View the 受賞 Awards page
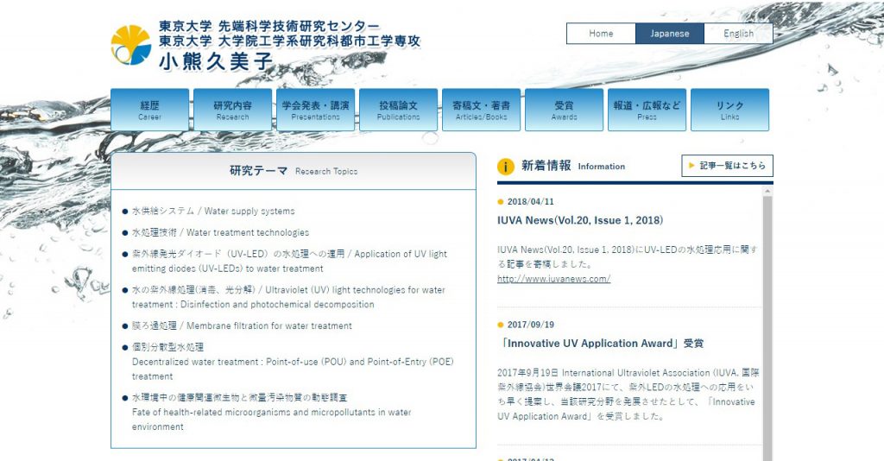Viewport: 884px width, 461px height. pos(565,110)
